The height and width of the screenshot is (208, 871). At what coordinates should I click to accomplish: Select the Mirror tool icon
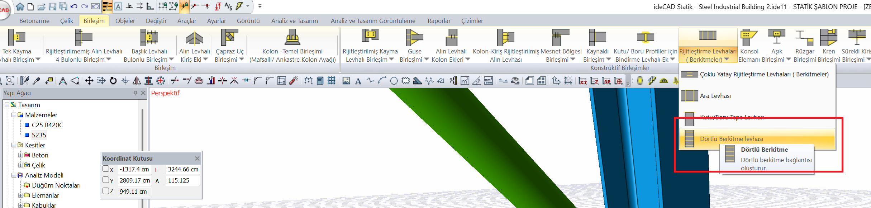click(137, 81)
